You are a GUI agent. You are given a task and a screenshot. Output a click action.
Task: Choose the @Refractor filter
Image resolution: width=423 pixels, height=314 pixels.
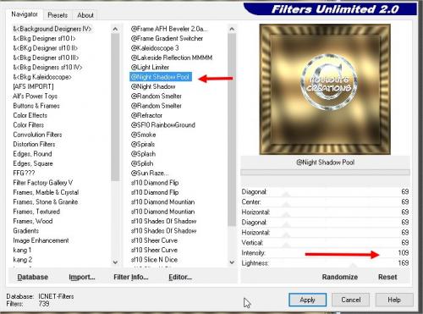click(146, 115)
